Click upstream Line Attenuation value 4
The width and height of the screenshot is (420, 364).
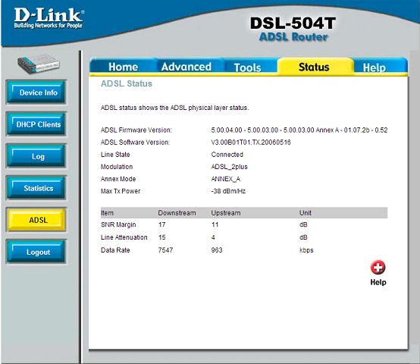(213, 237)
